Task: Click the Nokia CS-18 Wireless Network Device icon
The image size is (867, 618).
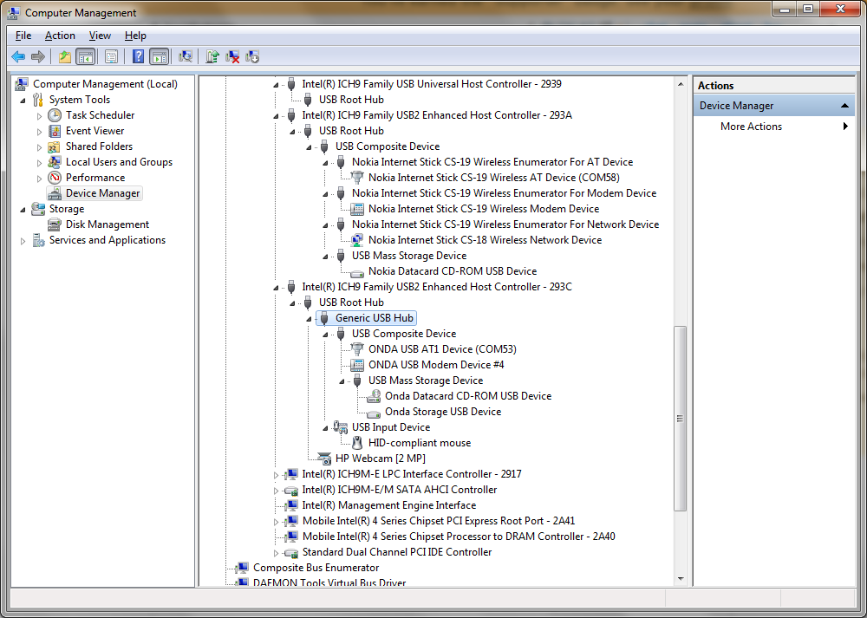Action: (357, 240)
